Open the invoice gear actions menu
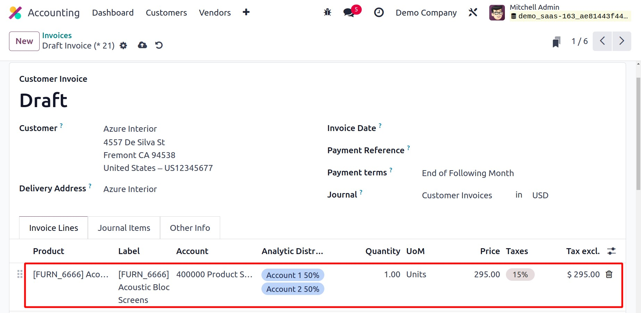 point(123,45)
